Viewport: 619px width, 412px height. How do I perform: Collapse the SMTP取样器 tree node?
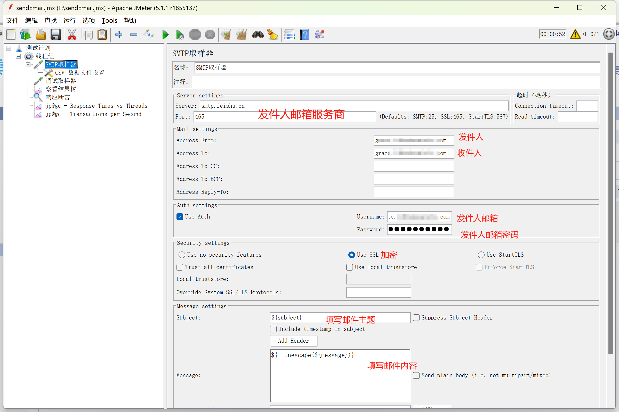[x=28, y=64]
